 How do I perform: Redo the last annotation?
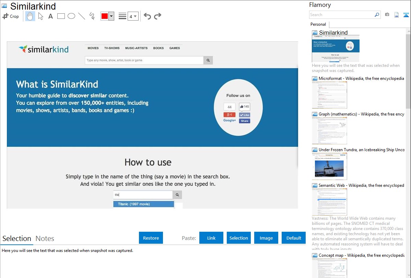click(157, 16)
